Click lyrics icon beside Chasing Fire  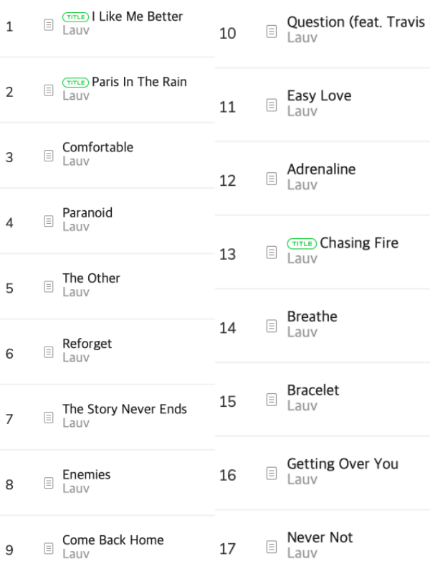coord(272,253)
